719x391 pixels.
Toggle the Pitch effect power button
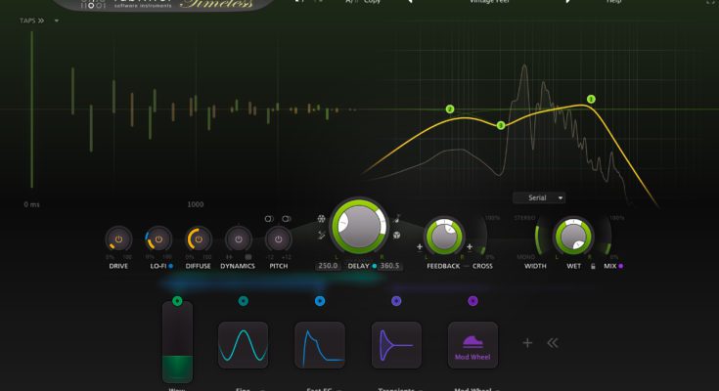click(278, 239)
